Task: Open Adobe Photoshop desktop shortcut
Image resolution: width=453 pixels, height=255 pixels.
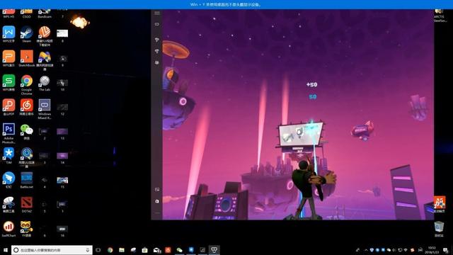Action: [x=8, y=134]
